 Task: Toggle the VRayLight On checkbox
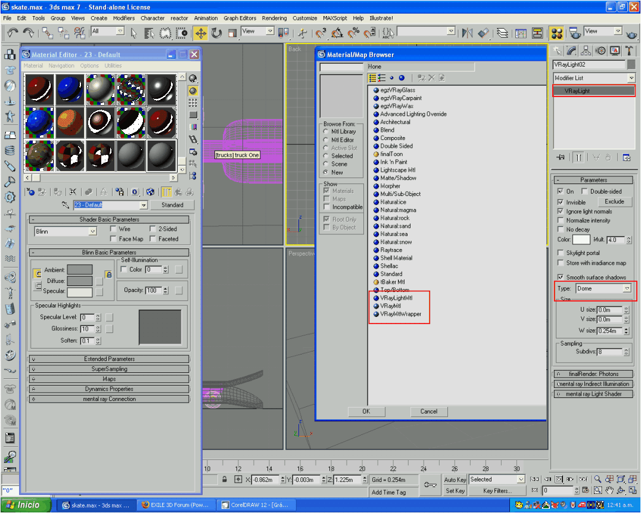pyautogui.click(x=561, y=191)
